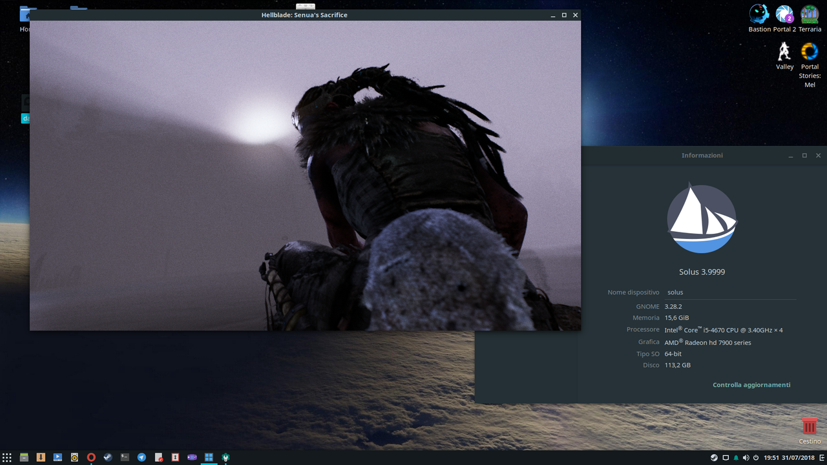
Task: Click the Tipo SO '64-bit' value
Action: (673, 354)
